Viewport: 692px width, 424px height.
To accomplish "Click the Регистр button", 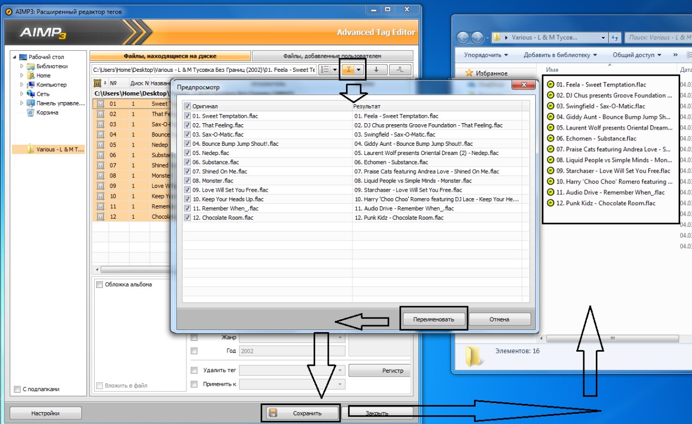I will coord(381,371).
